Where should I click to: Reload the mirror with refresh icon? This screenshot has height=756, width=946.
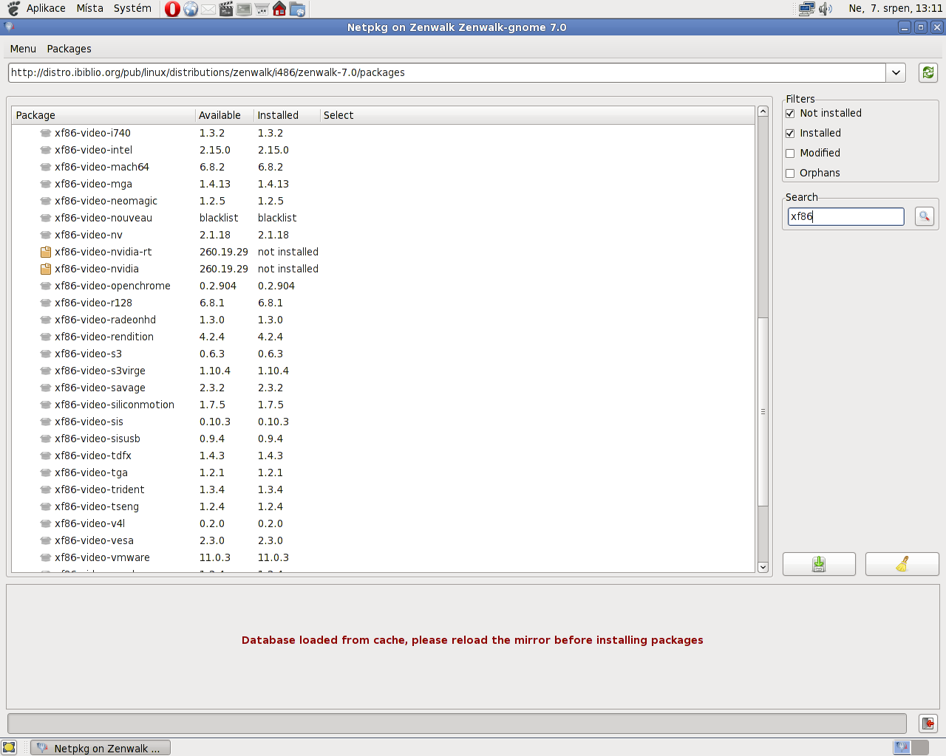(928, 72)
